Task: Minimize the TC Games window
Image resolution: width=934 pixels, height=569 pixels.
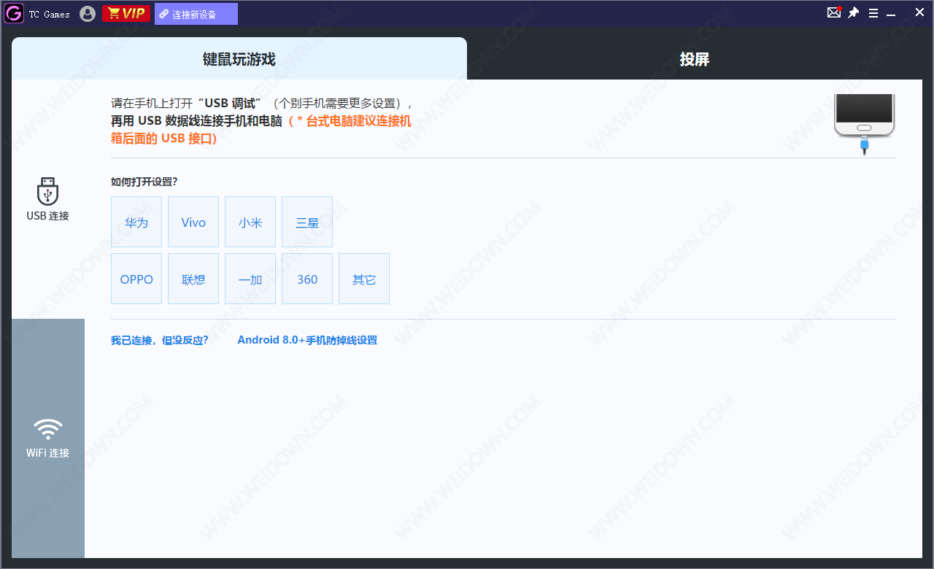Action: coord(891,14)
